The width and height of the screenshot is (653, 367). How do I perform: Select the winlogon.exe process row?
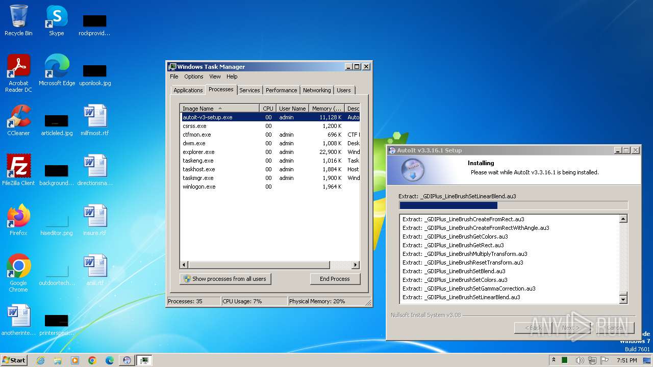pyautogui.click(x=270, y=187)
